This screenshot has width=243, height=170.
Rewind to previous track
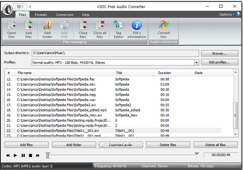[8, 155]
